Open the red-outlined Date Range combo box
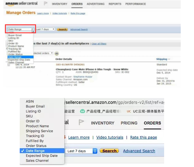 coord(21,29)
